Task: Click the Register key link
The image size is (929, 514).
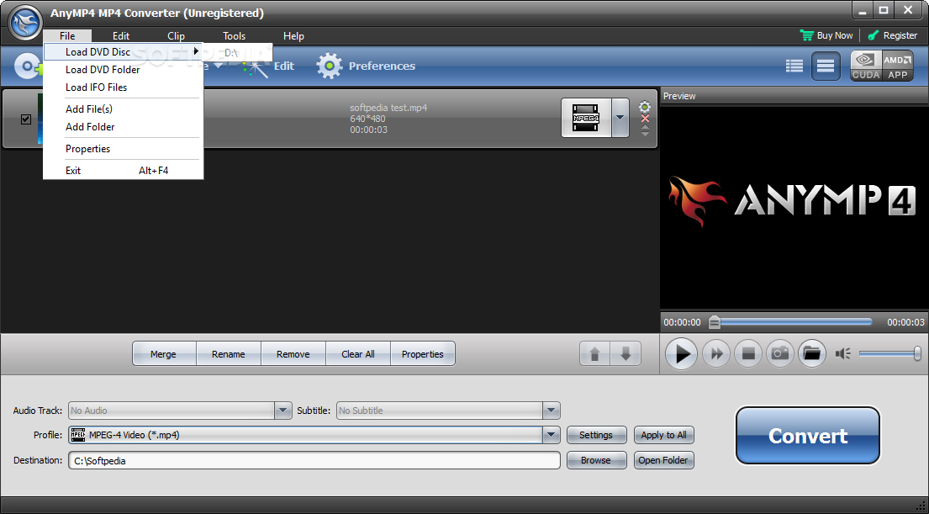Action: coord(892,35)
